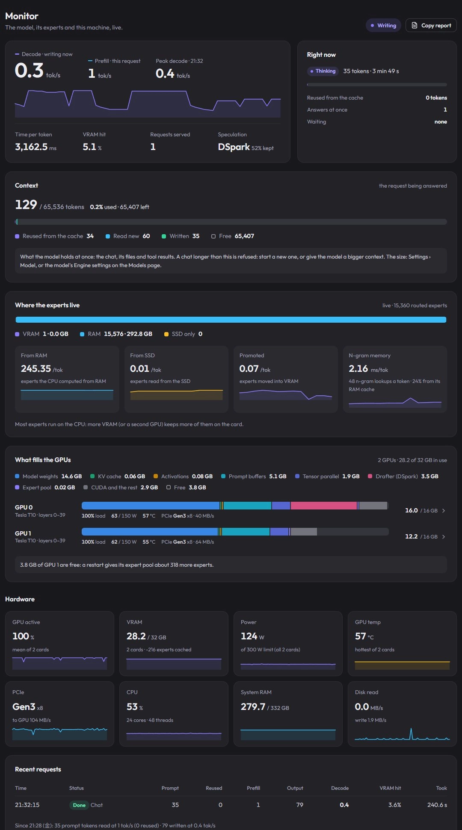
Task: Click the Drafter (DSpark) pink legend swatch
Action: tap(370, 476)
